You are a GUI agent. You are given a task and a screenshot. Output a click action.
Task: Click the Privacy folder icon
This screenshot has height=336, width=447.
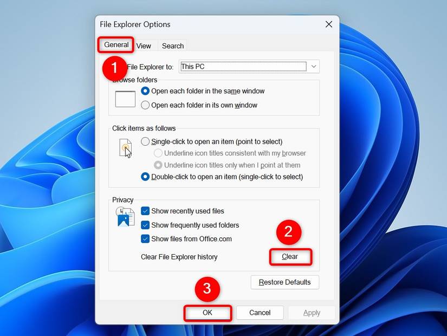pos(124,217)
